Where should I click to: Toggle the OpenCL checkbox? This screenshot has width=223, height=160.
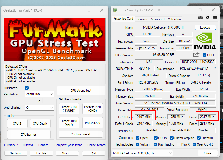pyautogui.click(x=137, y=138)
